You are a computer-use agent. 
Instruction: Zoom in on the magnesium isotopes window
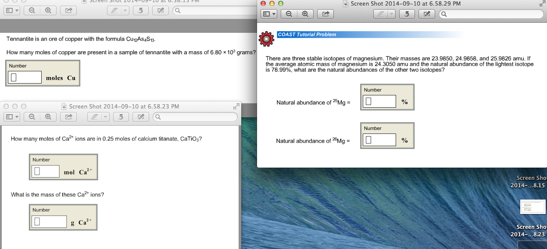click(x=305, y=14)
